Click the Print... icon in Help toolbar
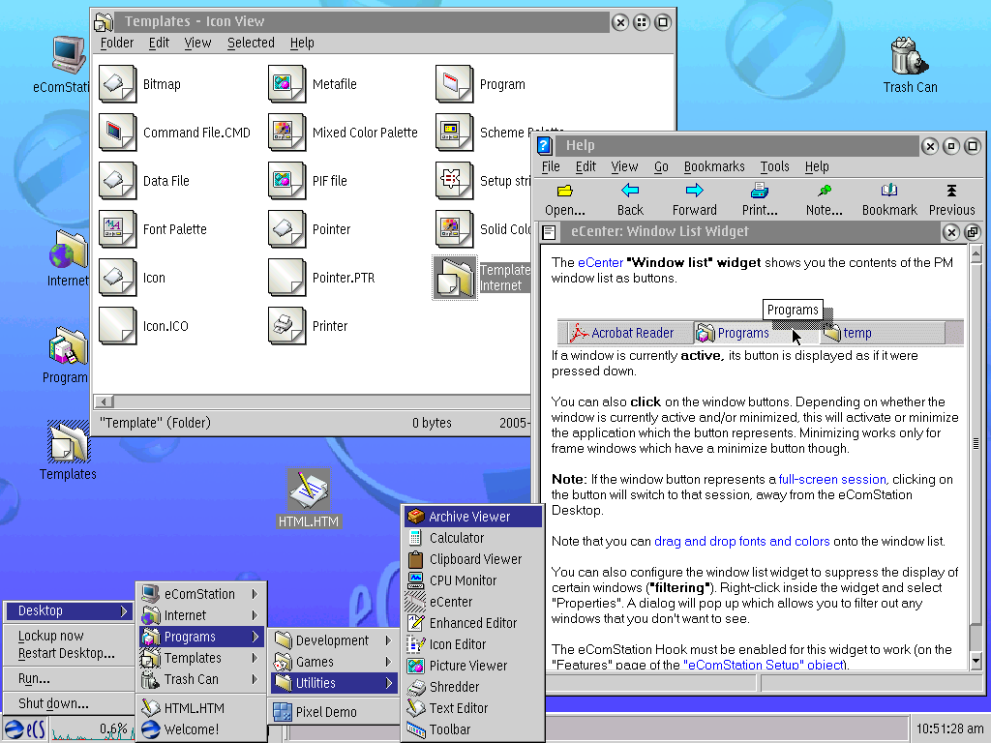 click(759, 191)
